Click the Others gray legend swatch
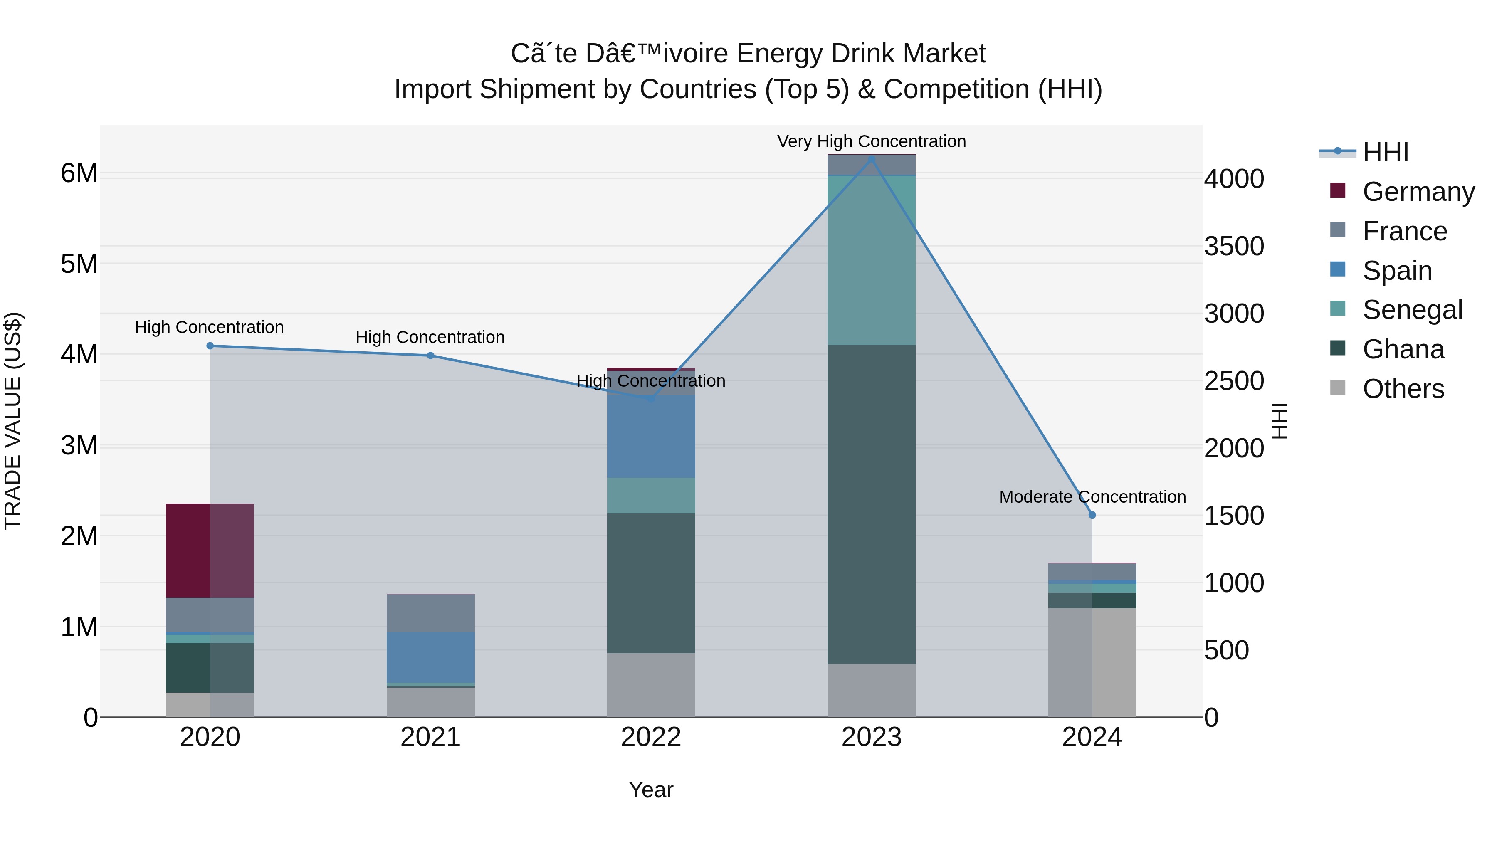The height and width of the screenshot is (842, 1497). [1338, 387]
